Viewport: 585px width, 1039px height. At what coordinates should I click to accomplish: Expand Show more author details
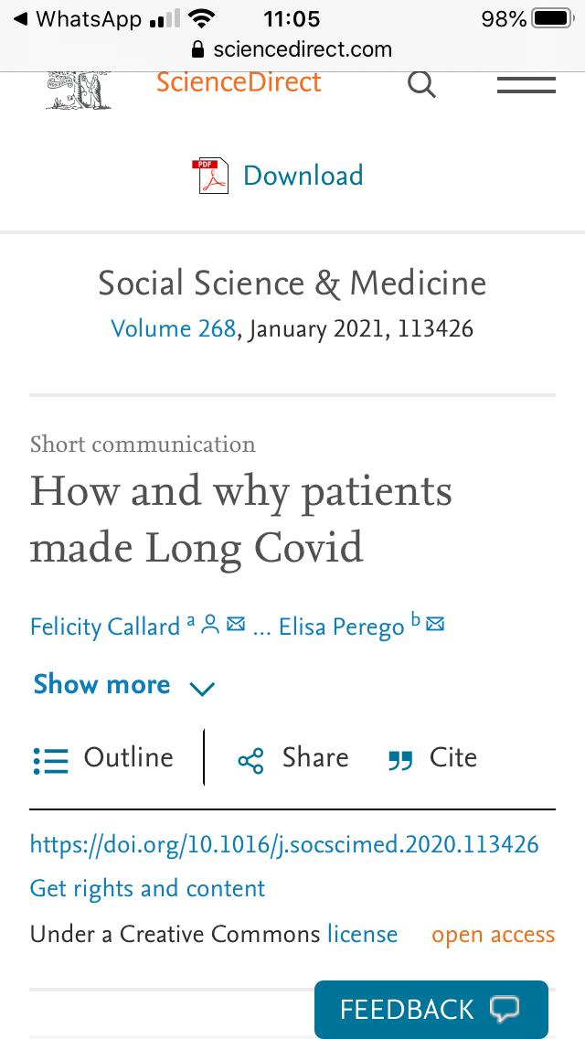[x=102, y=684]
